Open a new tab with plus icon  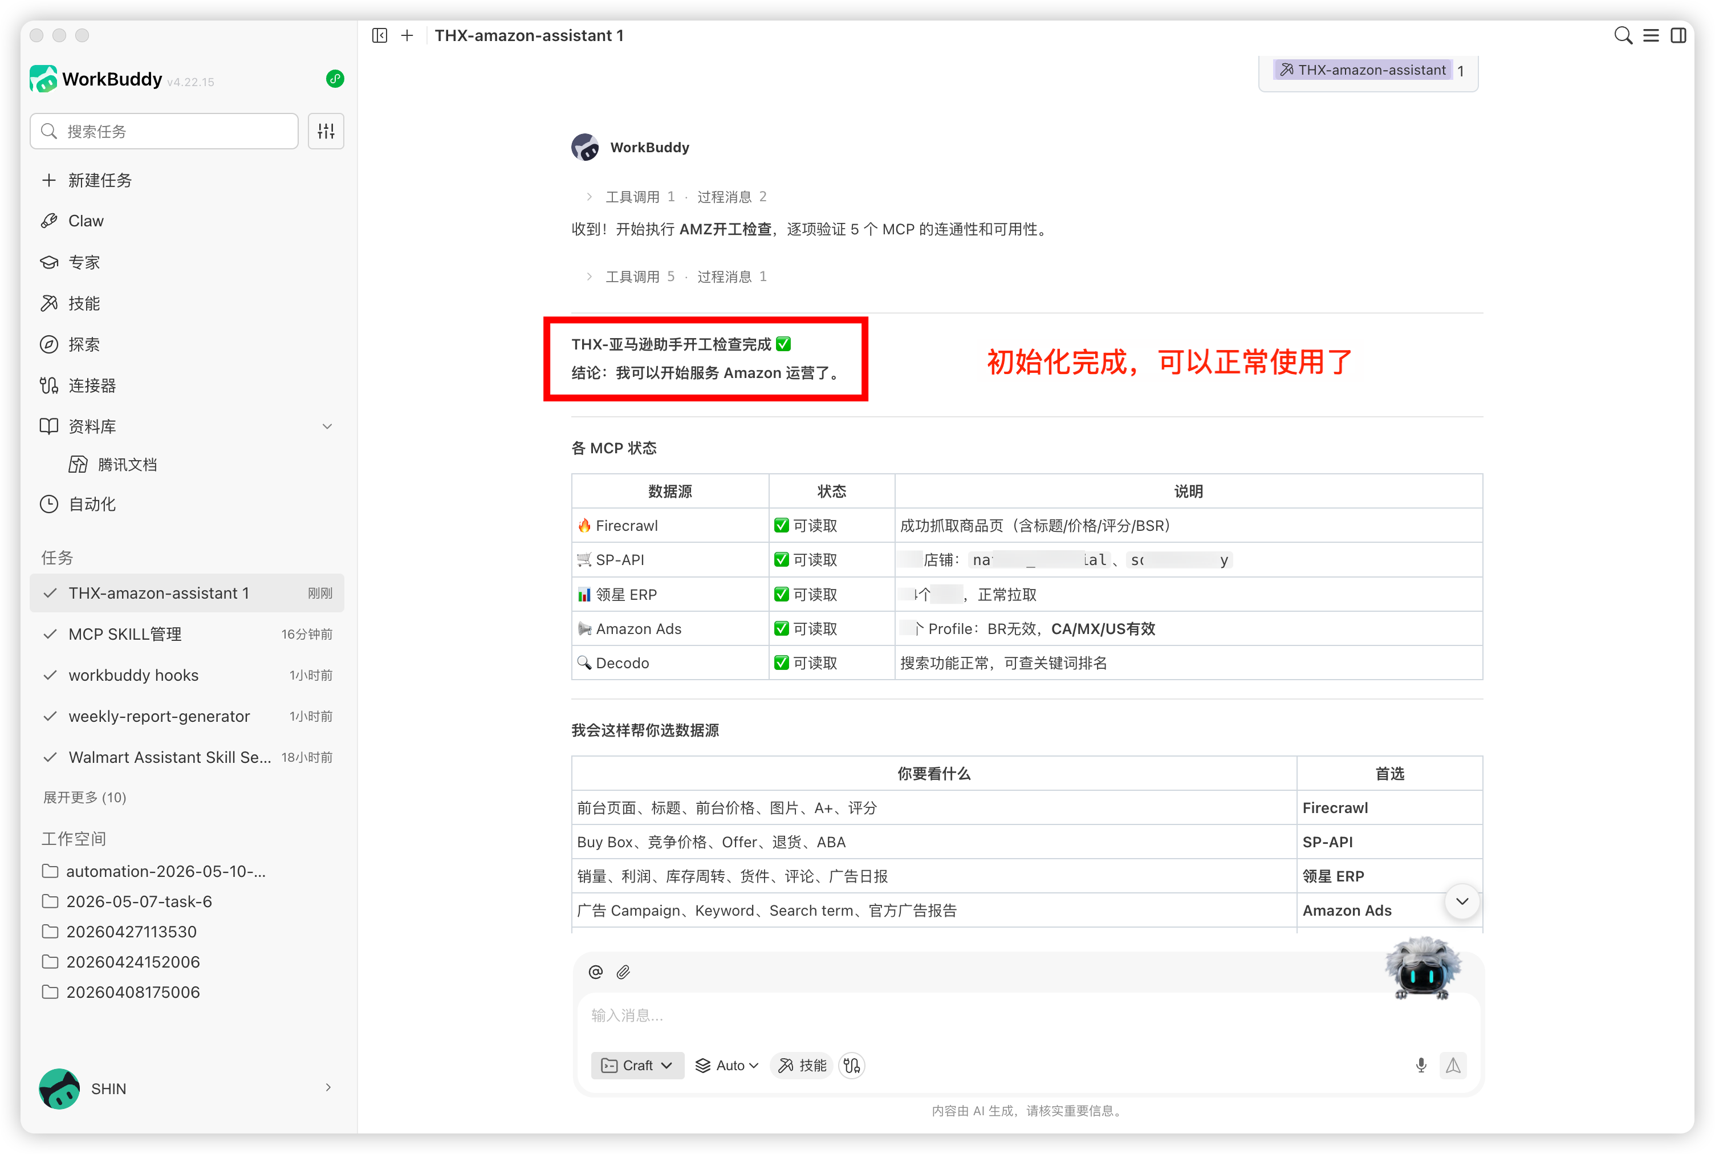click(407, 35)
